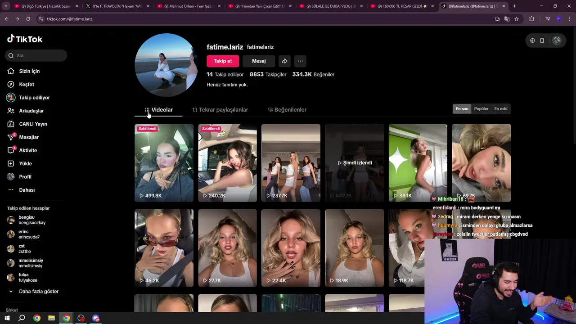Bookmark this page with star icon
This screenshot has height=324, width=576.
pos(517,19)
